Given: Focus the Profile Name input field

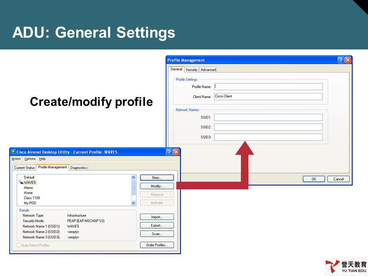Looking at the screenshot, I should (268, 87).
